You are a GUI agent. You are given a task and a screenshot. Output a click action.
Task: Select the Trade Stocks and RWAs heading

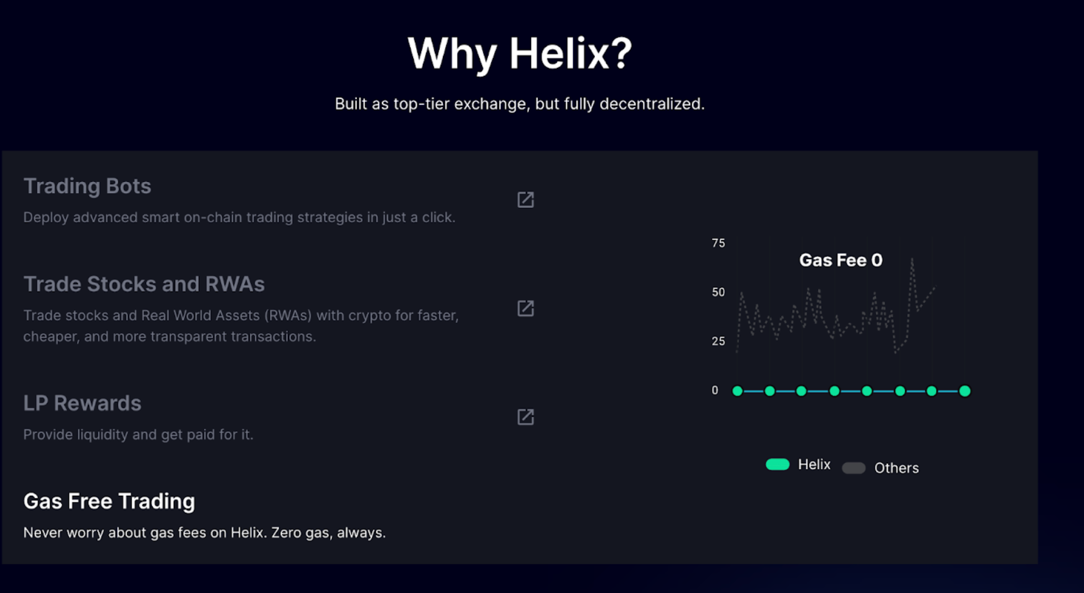(x=144, y=284)
